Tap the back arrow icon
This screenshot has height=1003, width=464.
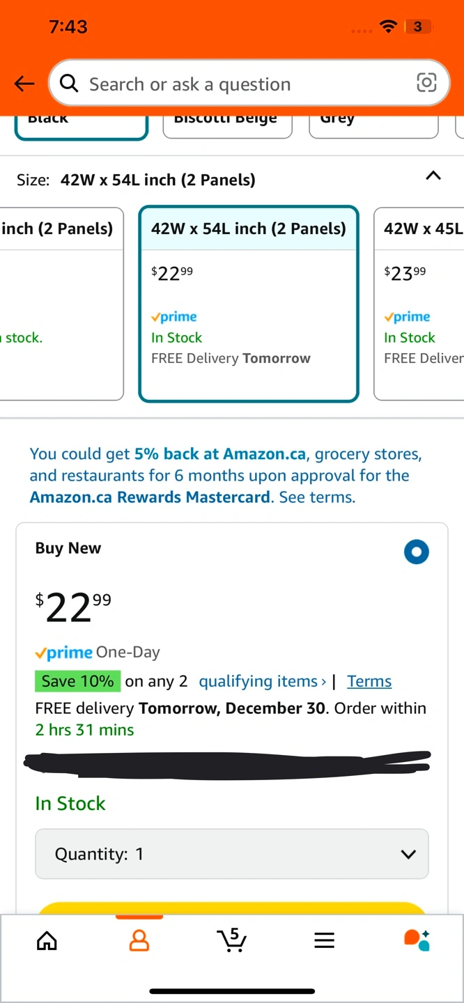coord(24,84)
